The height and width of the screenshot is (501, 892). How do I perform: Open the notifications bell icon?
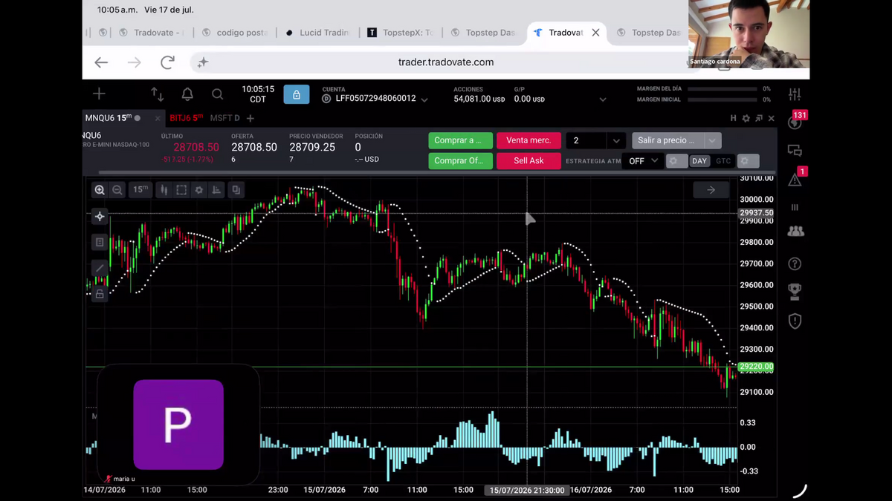187,94
